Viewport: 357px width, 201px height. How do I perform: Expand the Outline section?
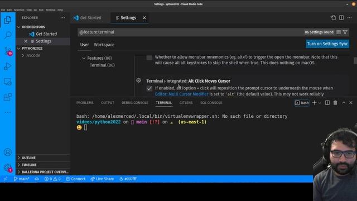(x=43, y=157)
